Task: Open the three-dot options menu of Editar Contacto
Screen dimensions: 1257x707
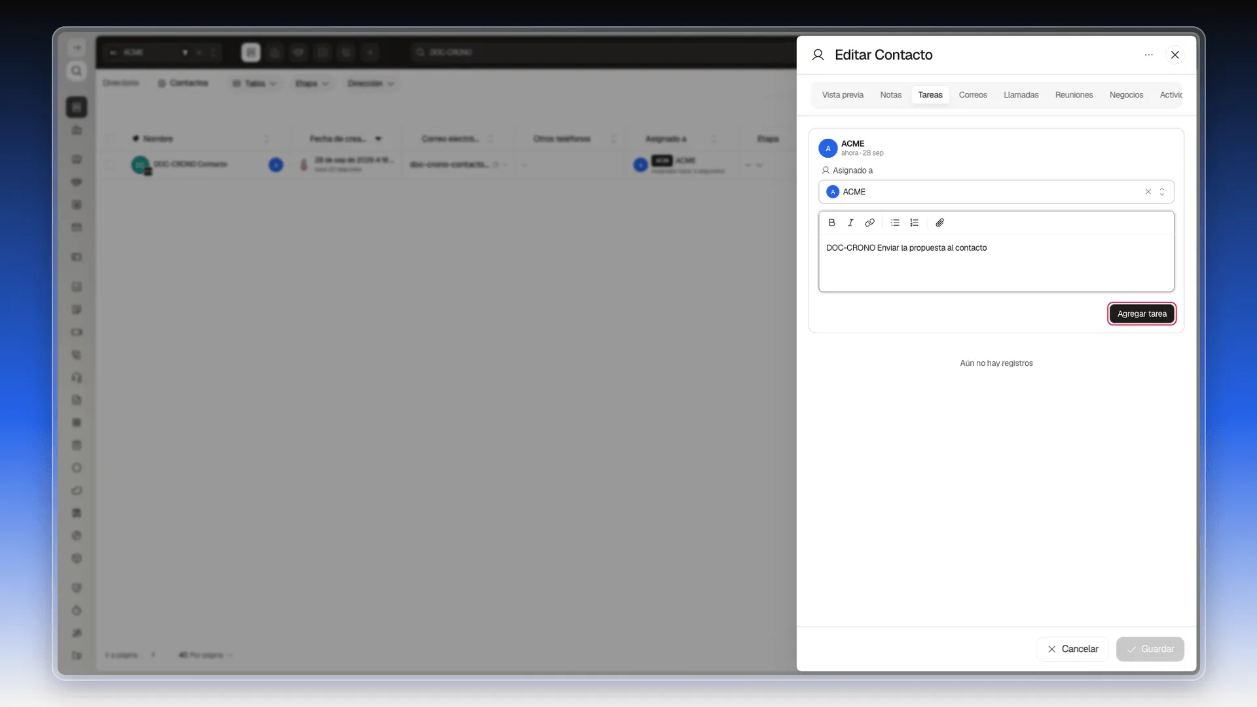Action: [1148, 55]
